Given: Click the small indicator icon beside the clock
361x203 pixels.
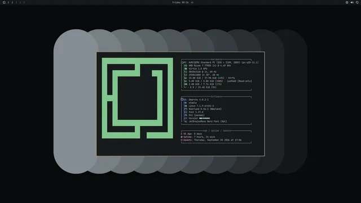Looking at the screenshot, I should pyautogui.click(x=192, y=2).
